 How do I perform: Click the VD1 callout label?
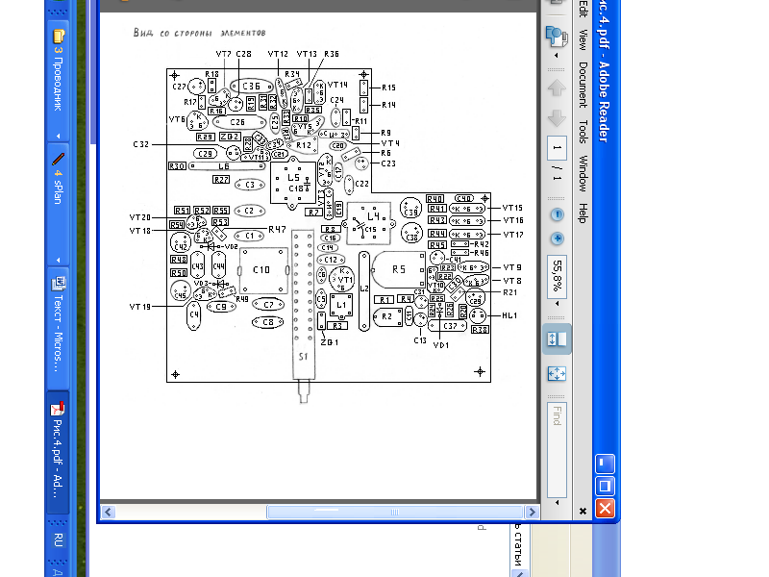pos(441,345)
